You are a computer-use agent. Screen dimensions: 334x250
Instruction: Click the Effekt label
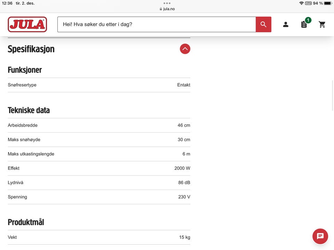(x=14, y=168)
